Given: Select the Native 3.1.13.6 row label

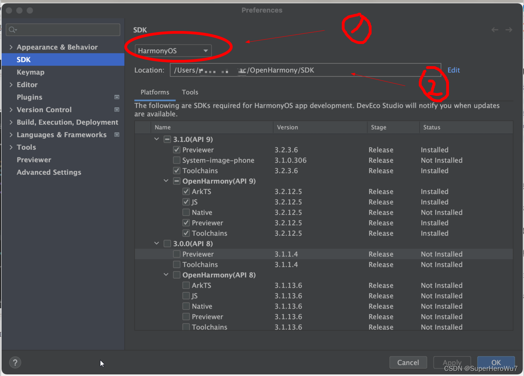Looking at the screenshot, I should click(202, 306).
